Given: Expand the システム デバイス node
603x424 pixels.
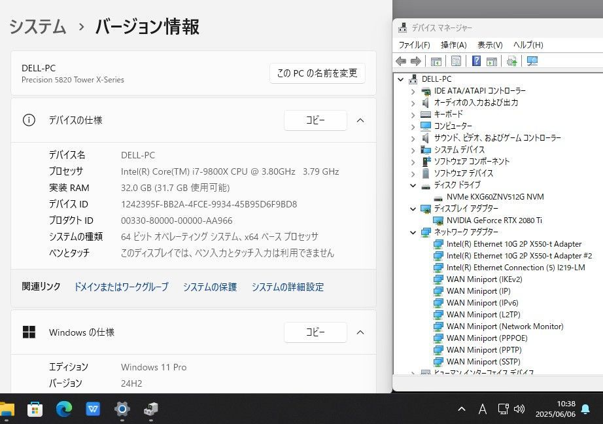Looking at the screenshot, I should [413, 150].
